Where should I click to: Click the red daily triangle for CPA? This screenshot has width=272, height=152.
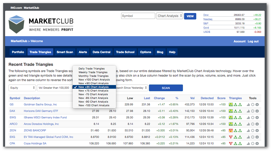click(231, 143)
